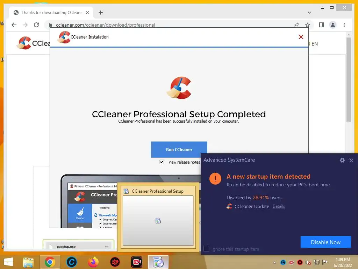
Task: Open the red gear app on taskbar
Action: pyautogui.click(x=115, y=262)
